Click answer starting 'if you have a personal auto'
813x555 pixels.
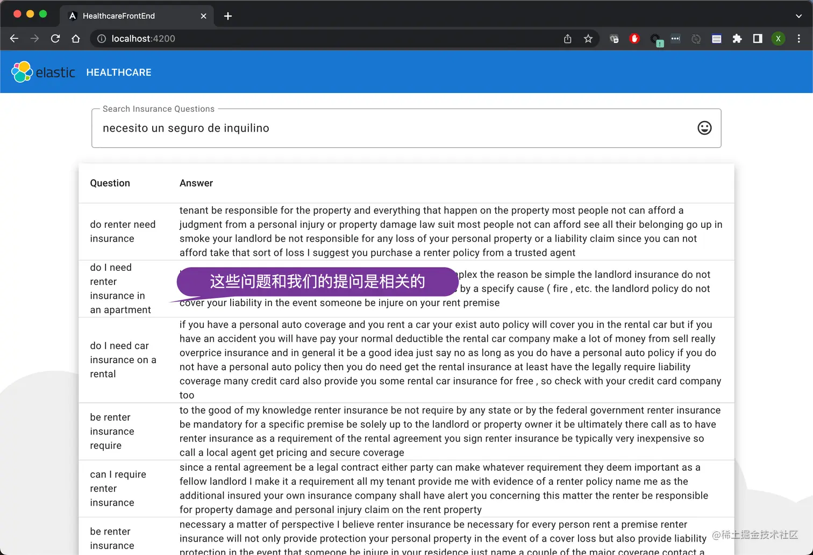click(x=451, y=360)
